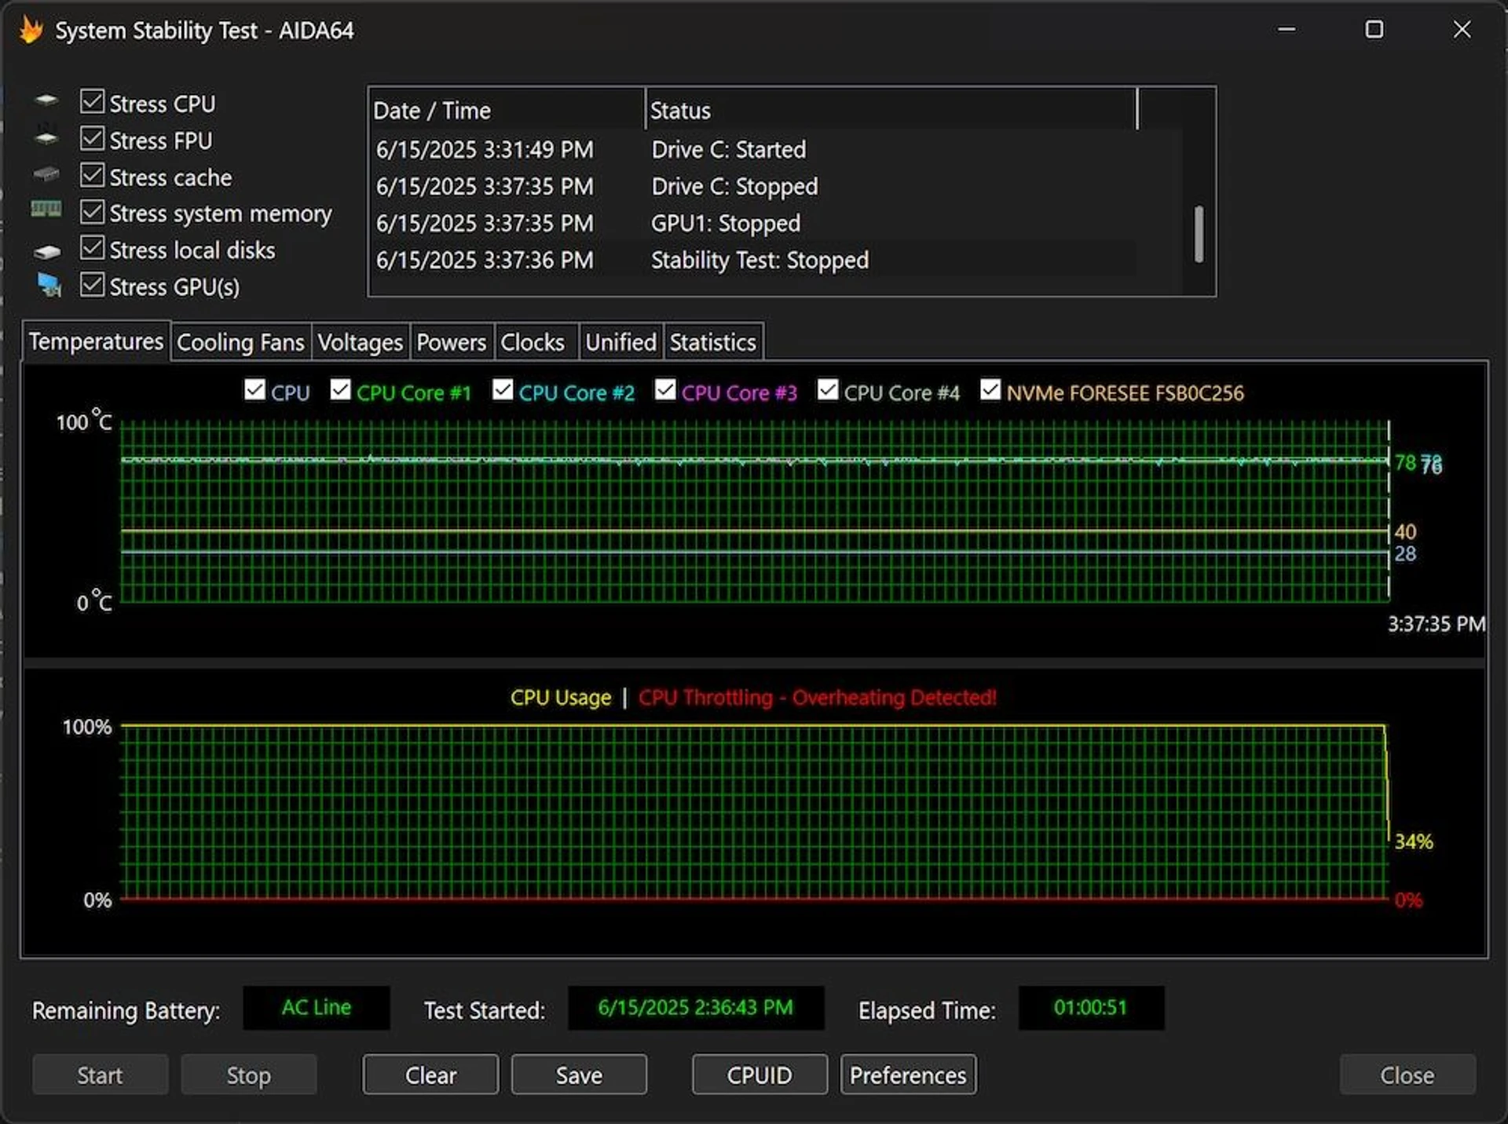Click the 3:37:35 PM graph timestamp
Image resolution: width=1508 pixels, height=1124 pixels.
(x=1437, y=624)
